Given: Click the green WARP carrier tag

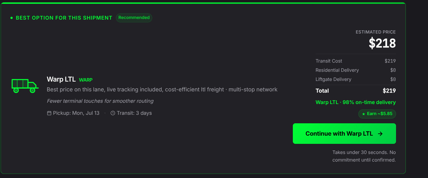Looking at the screenshot, I should (86, 80).
